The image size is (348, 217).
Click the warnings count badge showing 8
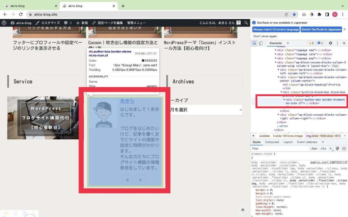click(x=311, y=43)
